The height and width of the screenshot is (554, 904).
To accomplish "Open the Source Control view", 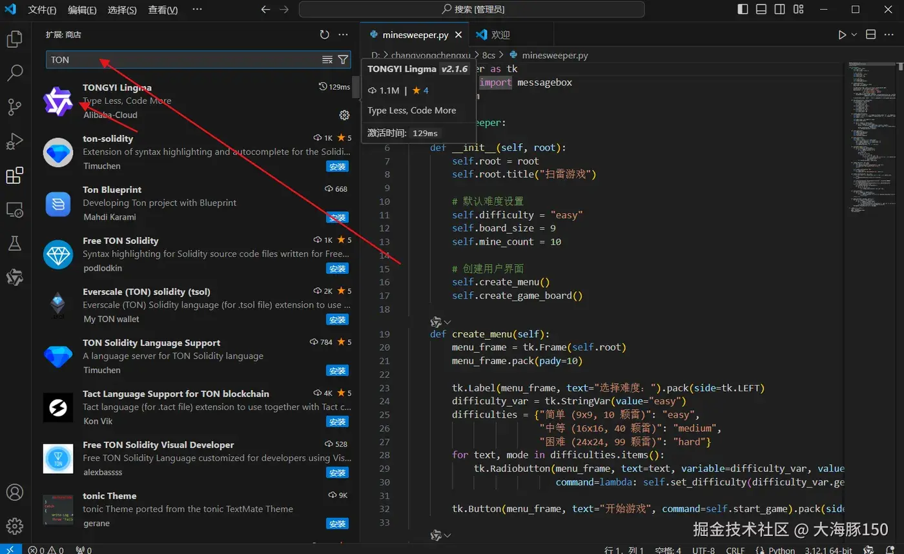I will coord(14,107).
